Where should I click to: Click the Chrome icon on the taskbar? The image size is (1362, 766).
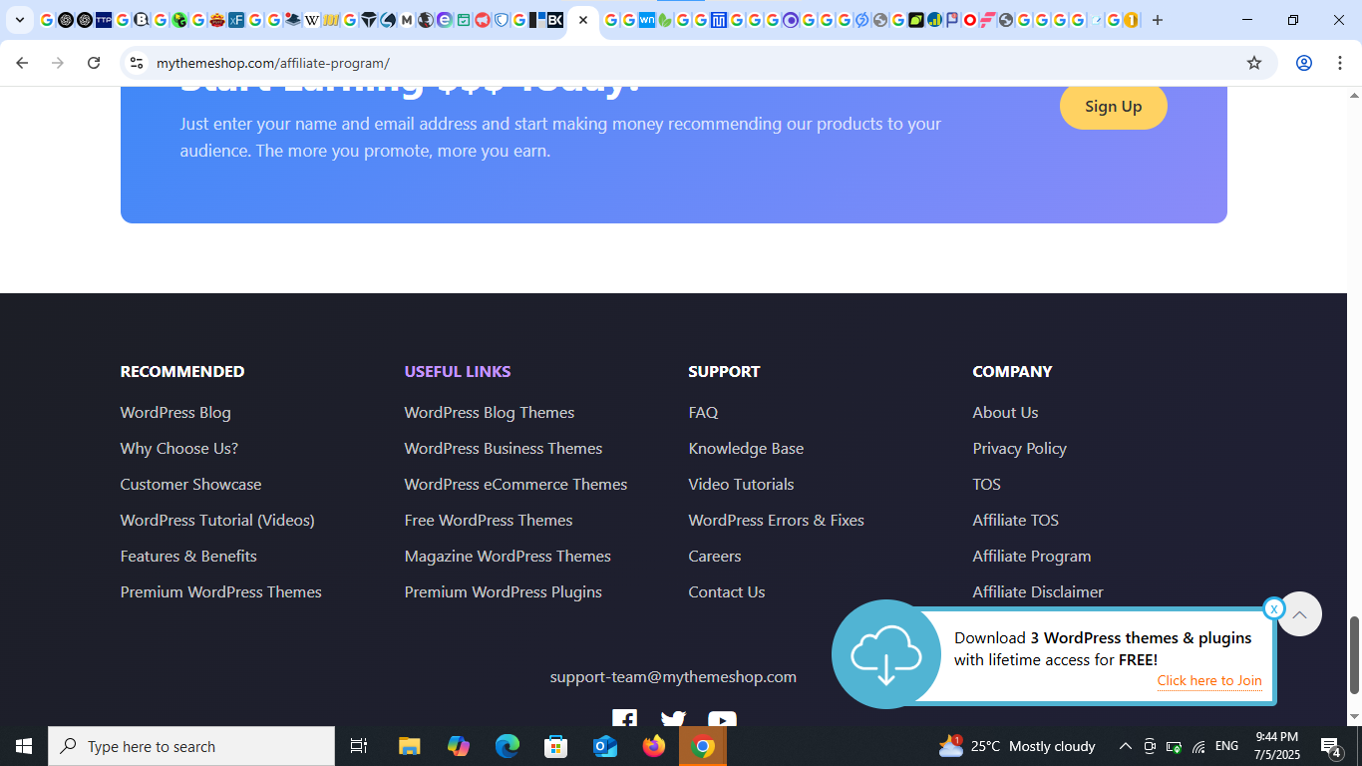point(703,746)
